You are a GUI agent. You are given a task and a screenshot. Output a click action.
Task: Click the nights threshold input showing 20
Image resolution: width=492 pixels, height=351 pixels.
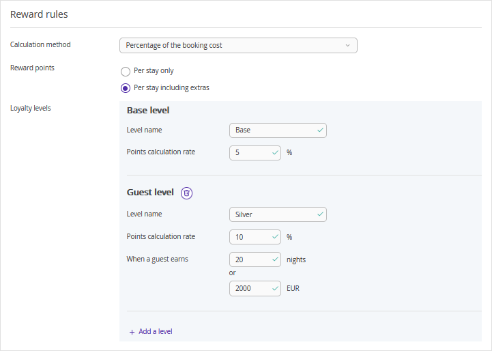[255, 259]
